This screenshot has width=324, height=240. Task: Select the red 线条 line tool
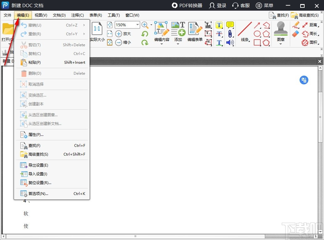pyautogui.click(x=245, y=29)
